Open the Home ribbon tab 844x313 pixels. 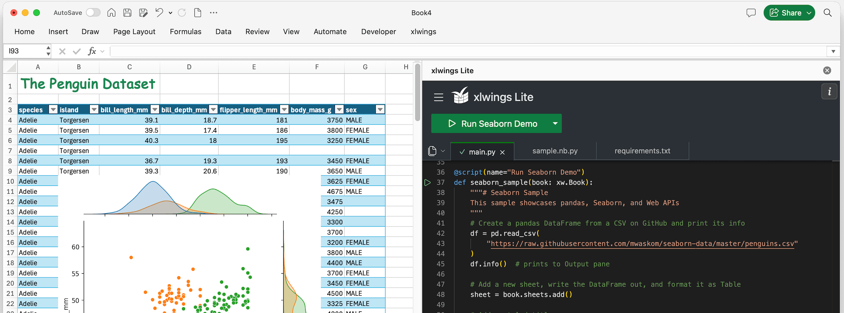(x=25, y=32)
